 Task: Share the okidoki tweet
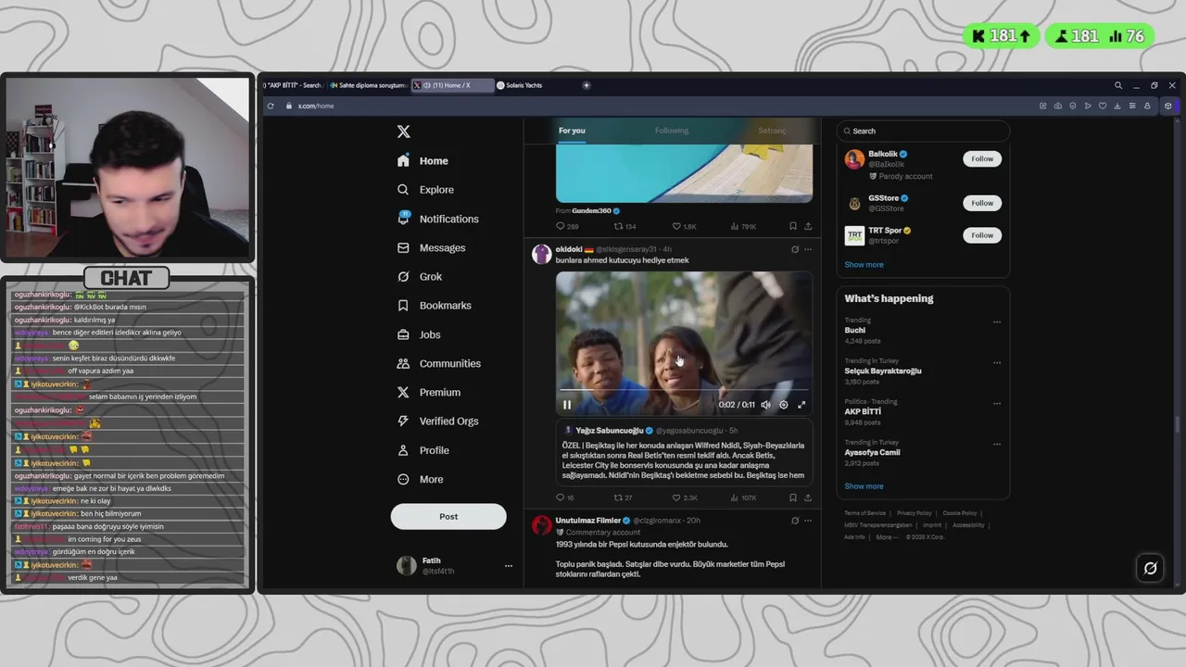tap(808, 497)
